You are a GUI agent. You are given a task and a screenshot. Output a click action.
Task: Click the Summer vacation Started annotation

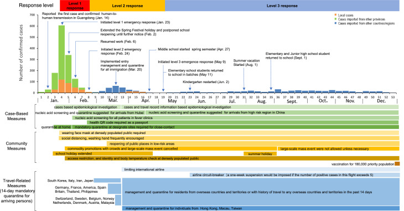[x=246, y=63]
